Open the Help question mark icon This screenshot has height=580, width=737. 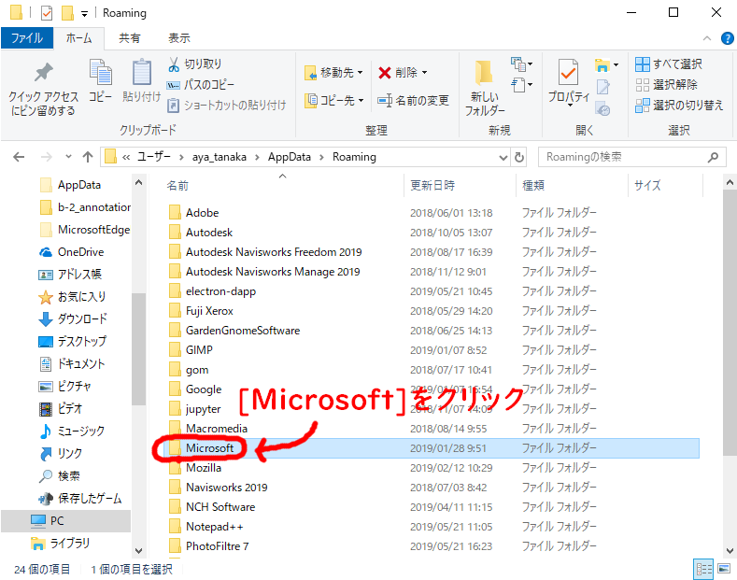[x=727, y=38]
